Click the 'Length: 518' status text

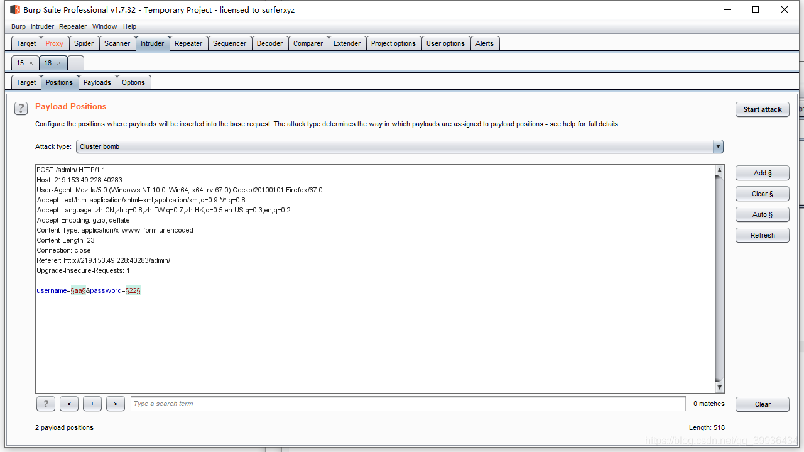(x=707, y=427)
